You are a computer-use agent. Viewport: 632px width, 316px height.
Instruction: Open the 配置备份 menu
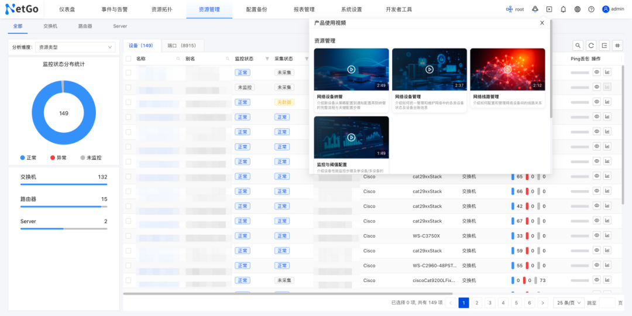pos(256,9)
